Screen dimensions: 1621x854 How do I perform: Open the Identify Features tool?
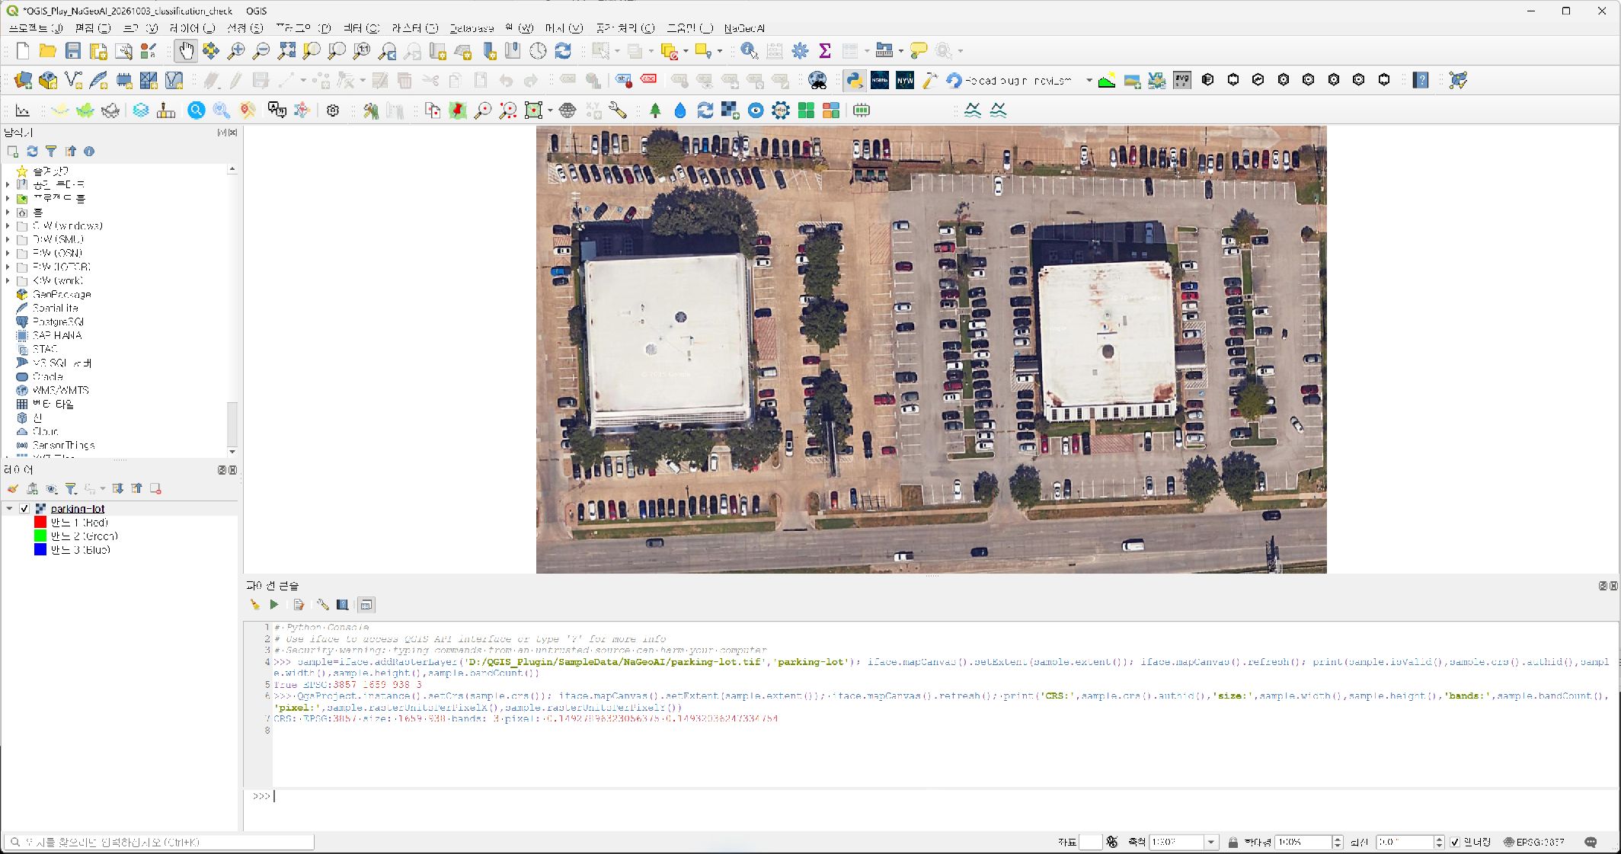(x=749, y=51)
